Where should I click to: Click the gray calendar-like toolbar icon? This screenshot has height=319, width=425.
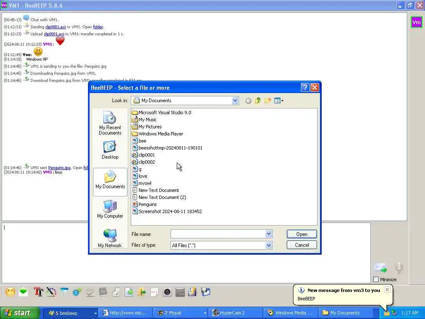pos(180,292)
